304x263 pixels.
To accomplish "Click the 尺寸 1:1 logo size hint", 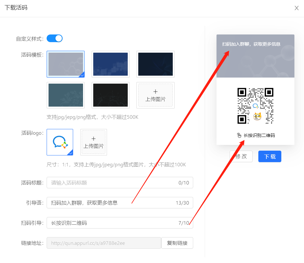I will (x=116, y=165).
